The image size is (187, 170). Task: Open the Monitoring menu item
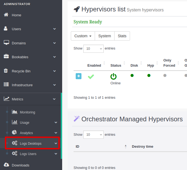click(27, 112)
